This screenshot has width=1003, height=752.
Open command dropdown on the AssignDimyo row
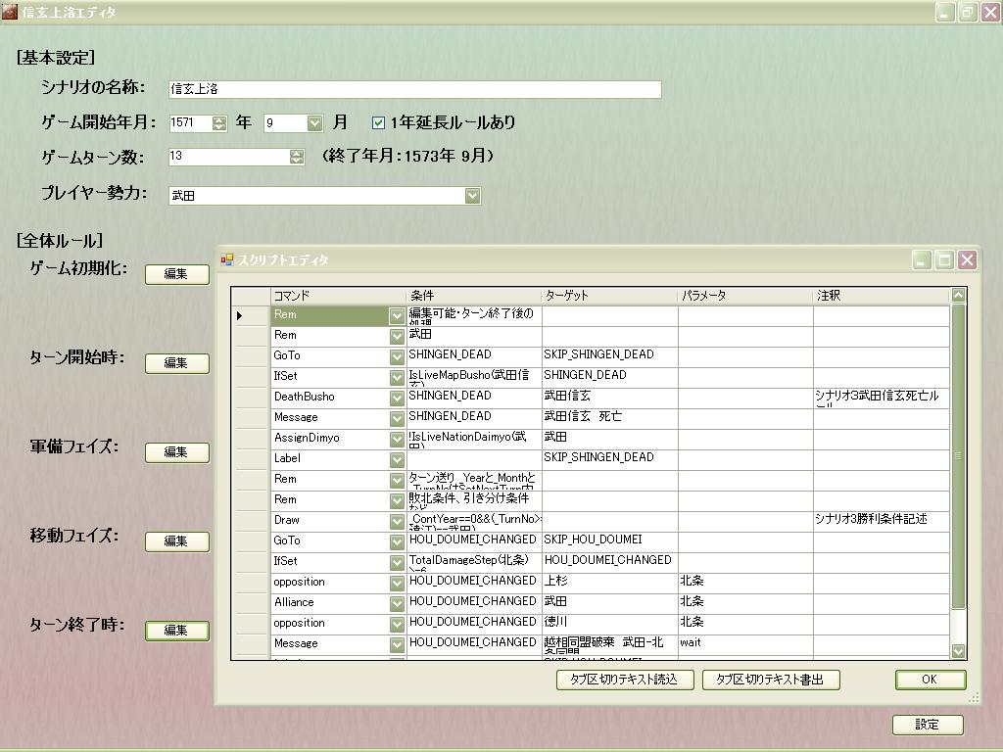coord(397,439)
